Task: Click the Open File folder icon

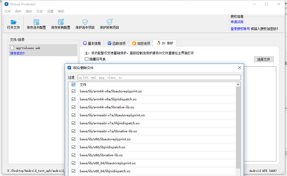Action: point(13,22)
